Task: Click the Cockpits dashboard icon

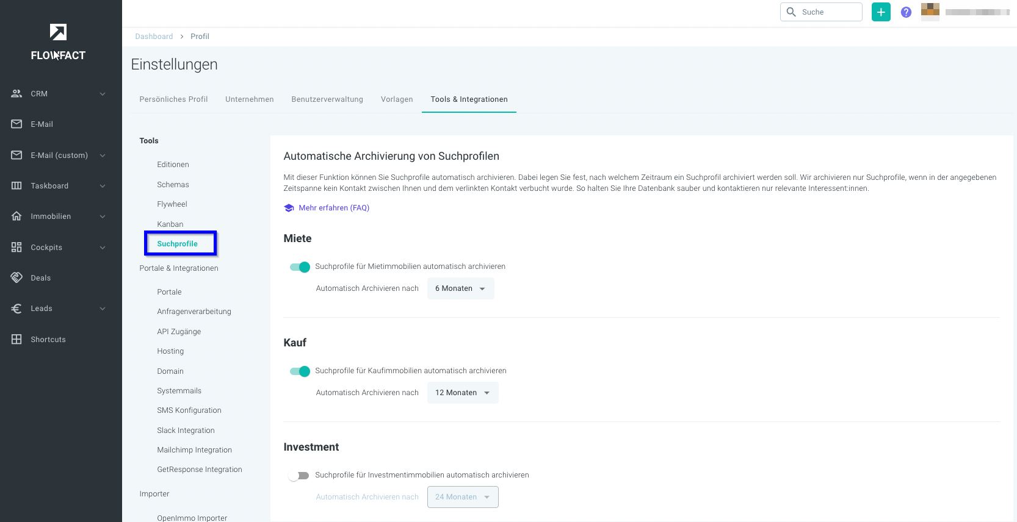Action: coord(16,248)
